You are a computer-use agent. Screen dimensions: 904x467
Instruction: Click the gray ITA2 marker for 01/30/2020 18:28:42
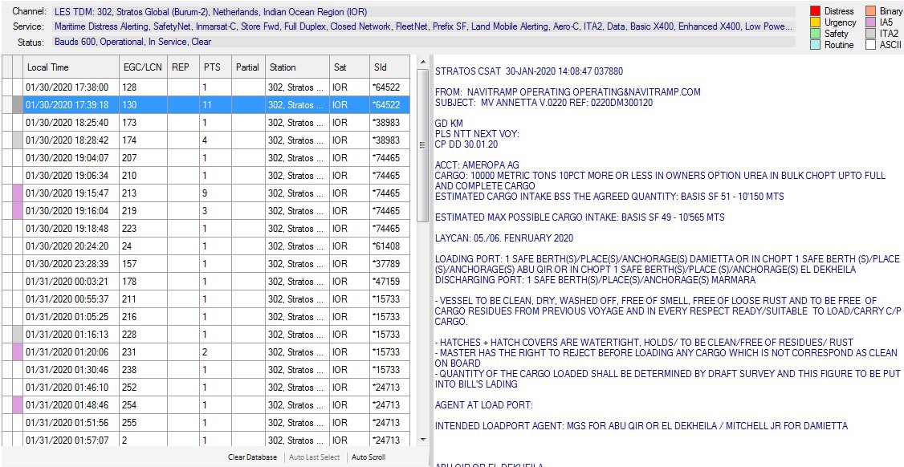tap(18, 140)
